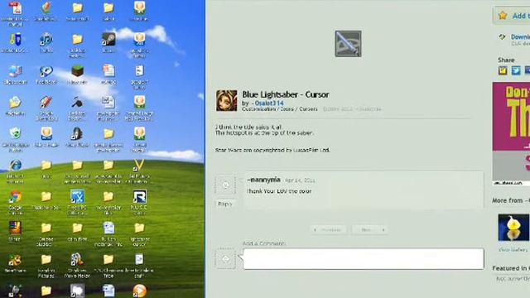The height and width of the screenshot is (298, 530).
Task: Open the QuickTime Player desktop shortcut
Action: pyautogui.click(x=46, y=71)
